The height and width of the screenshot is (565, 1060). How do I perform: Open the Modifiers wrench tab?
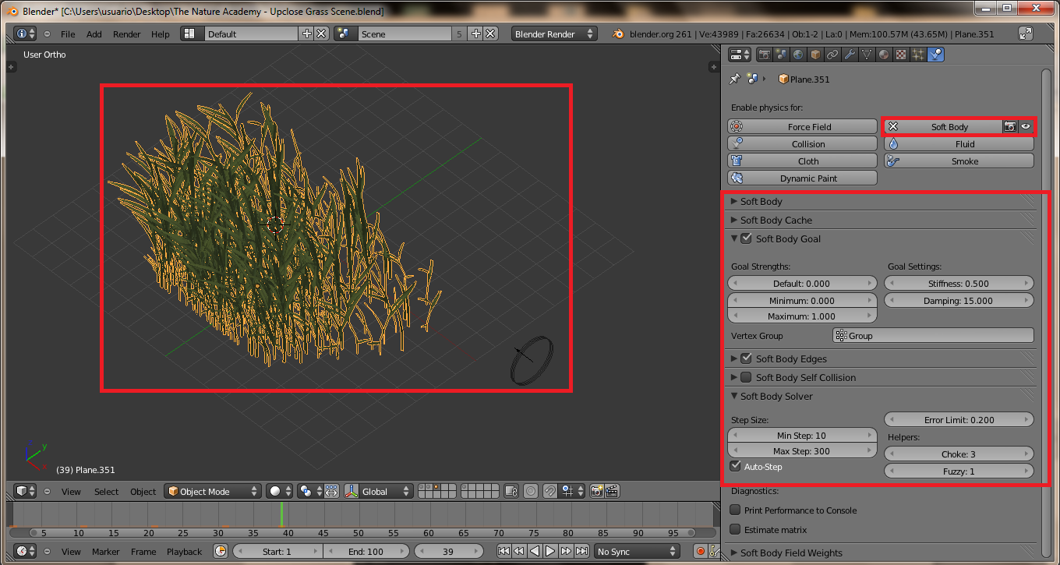[850, 55]
